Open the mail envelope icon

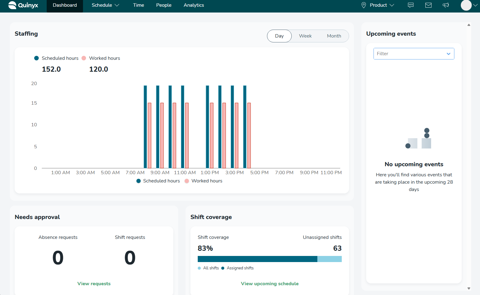tap(428, 5)
